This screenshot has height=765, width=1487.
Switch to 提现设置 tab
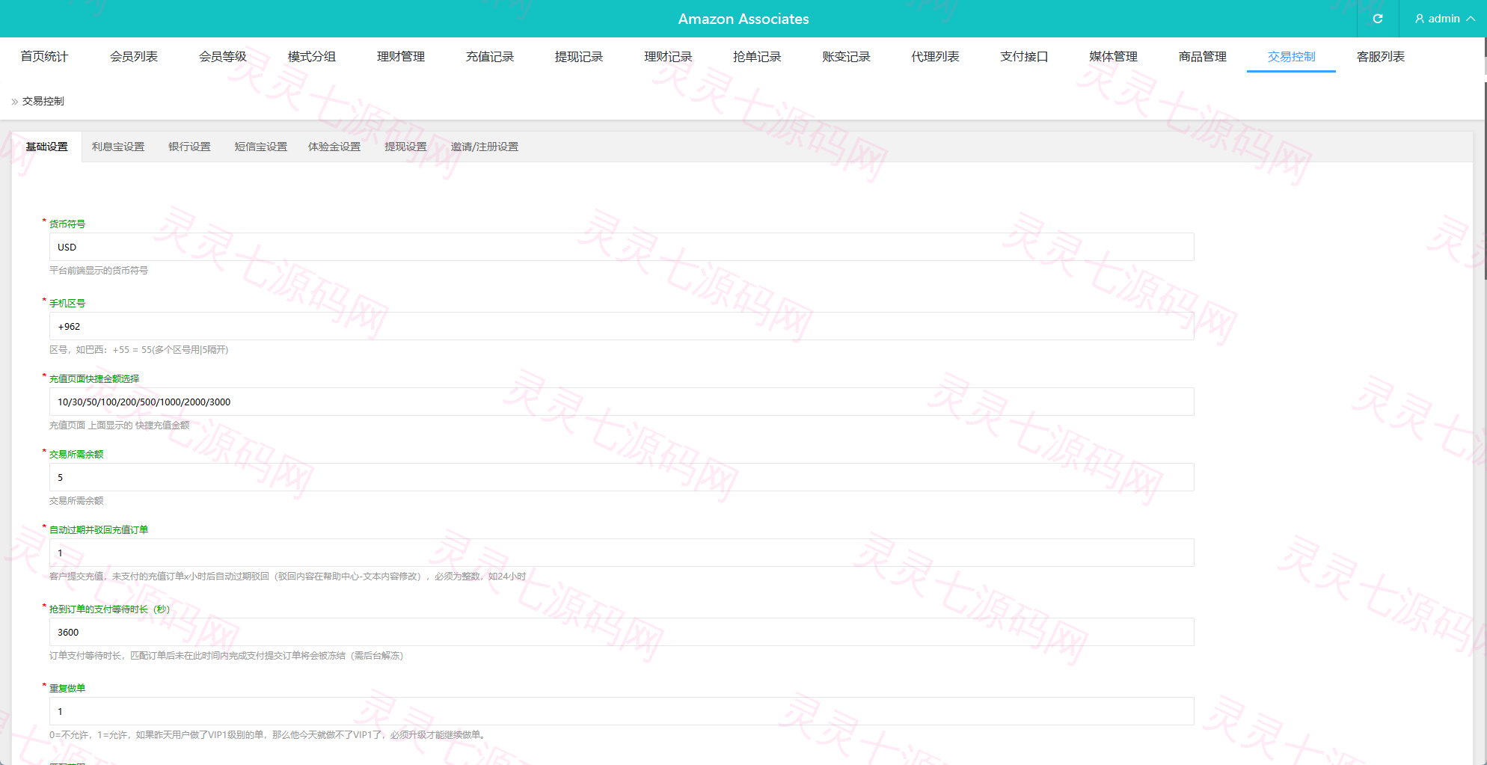pos(405,147)
